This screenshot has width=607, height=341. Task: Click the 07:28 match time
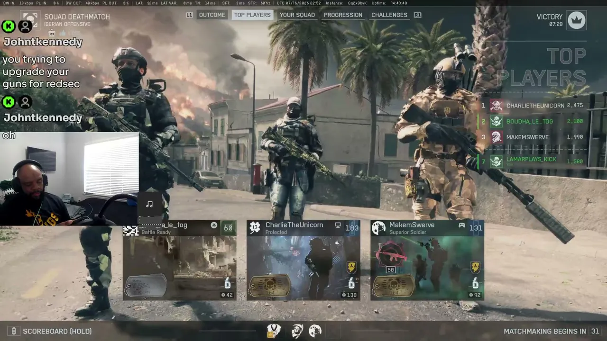click(x=556, y=24)
